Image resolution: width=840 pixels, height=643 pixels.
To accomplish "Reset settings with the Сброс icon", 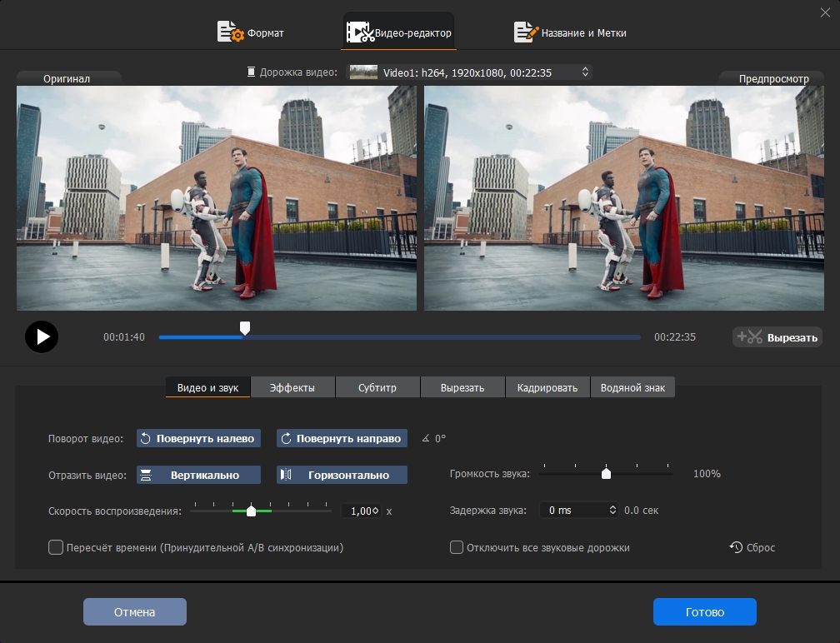I will [736, 547].
